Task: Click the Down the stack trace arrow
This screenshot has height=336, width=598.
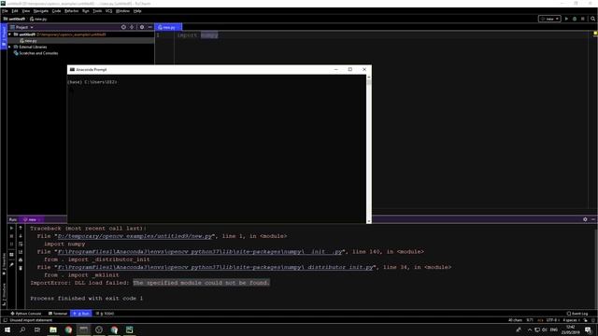Action: (21, 236)
